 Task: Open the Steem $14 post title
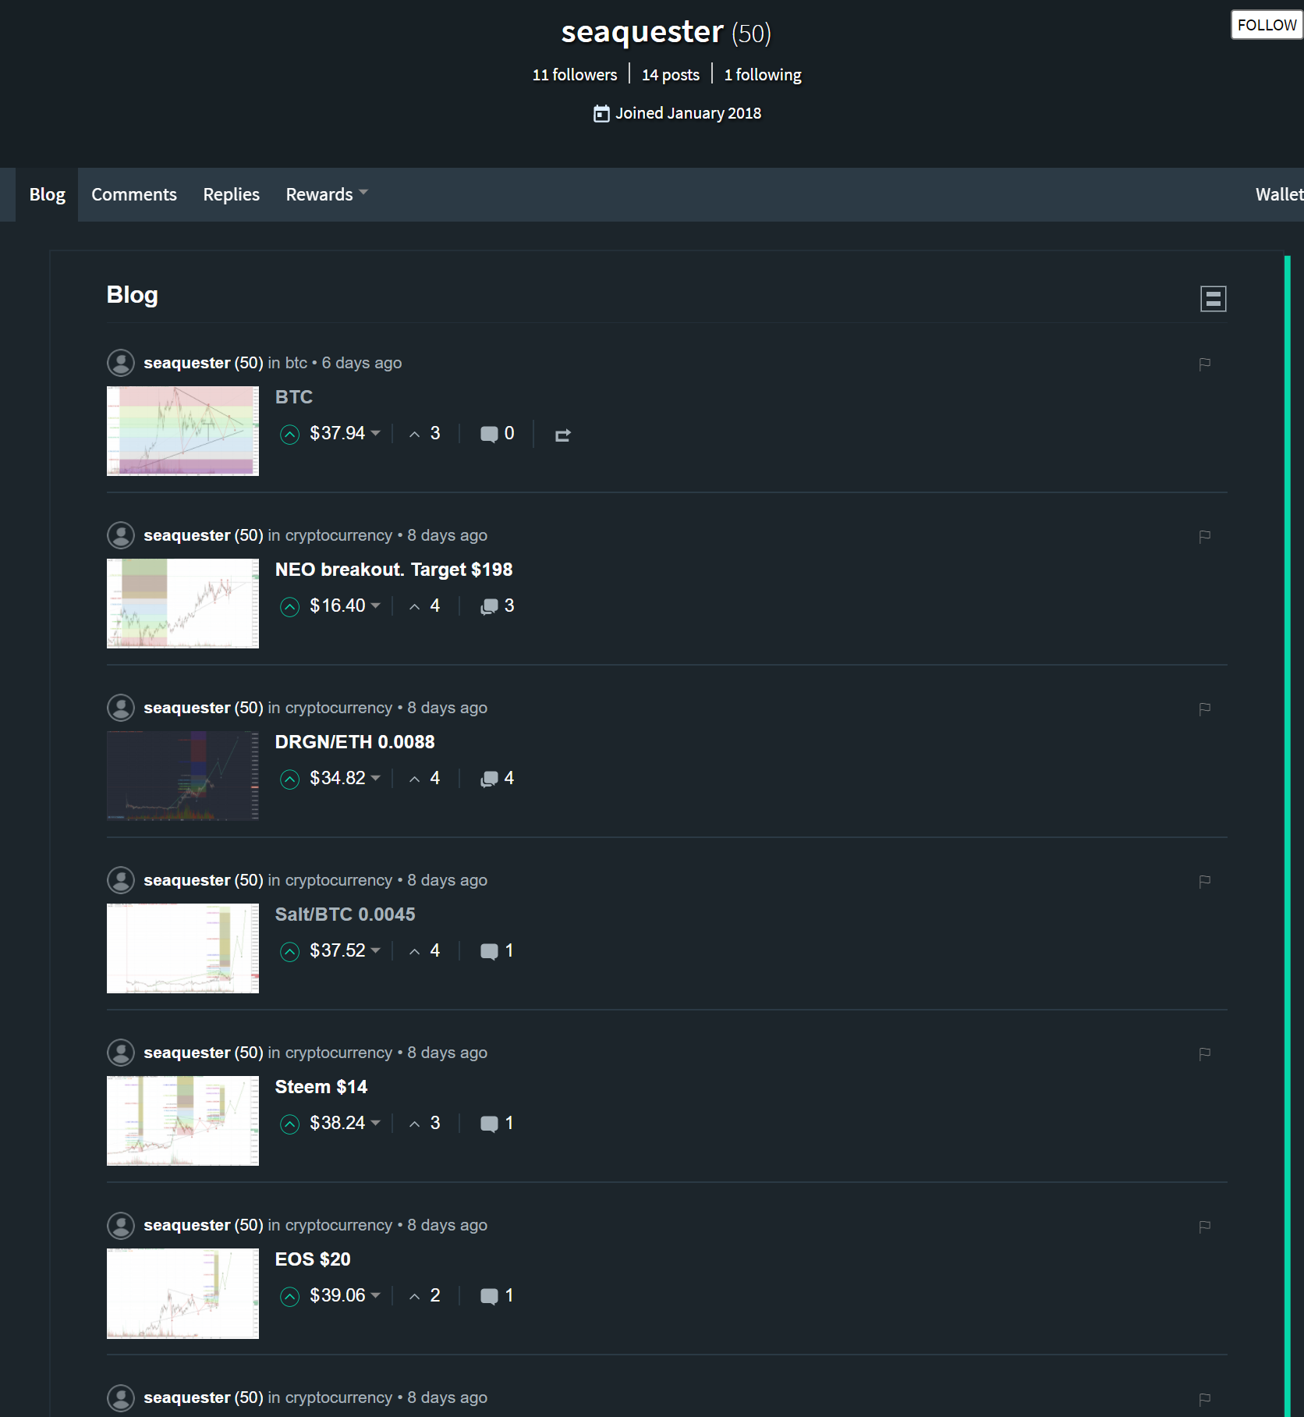(x=321, y=1087)
